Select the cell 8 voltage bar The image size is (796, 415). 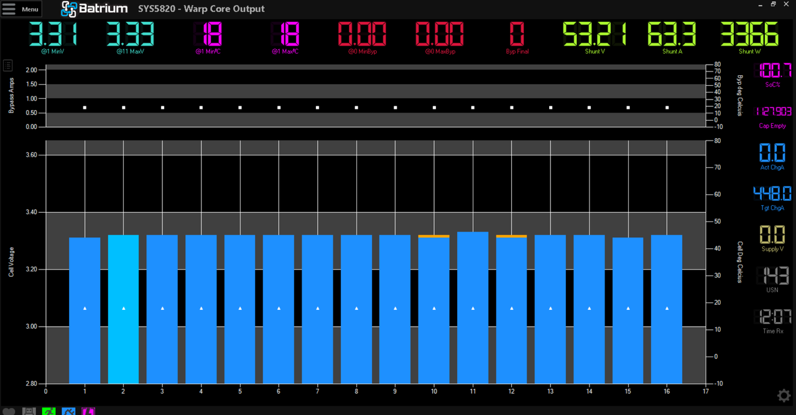point(356,309)
